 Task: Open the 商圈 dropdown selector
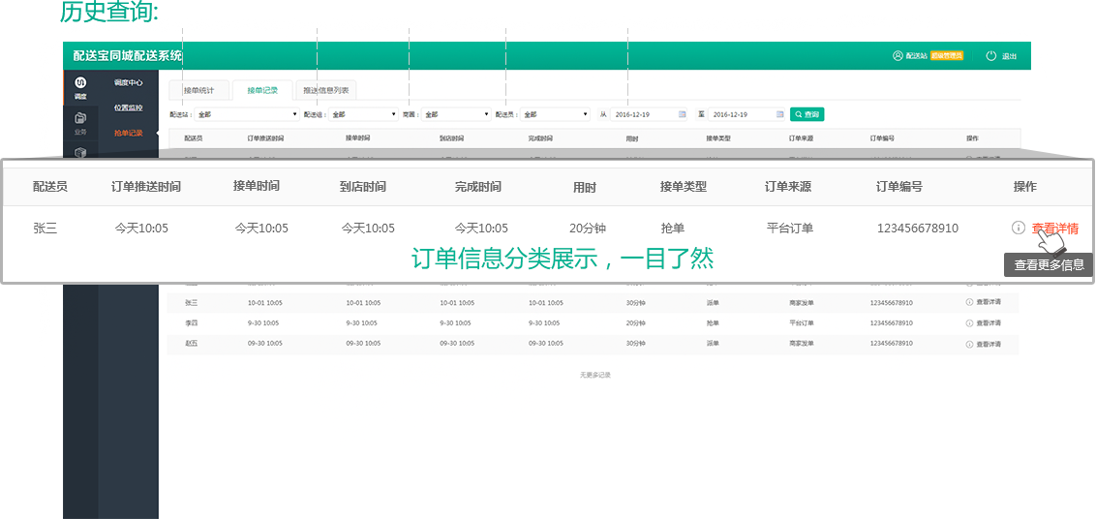(x=455, y=114)
